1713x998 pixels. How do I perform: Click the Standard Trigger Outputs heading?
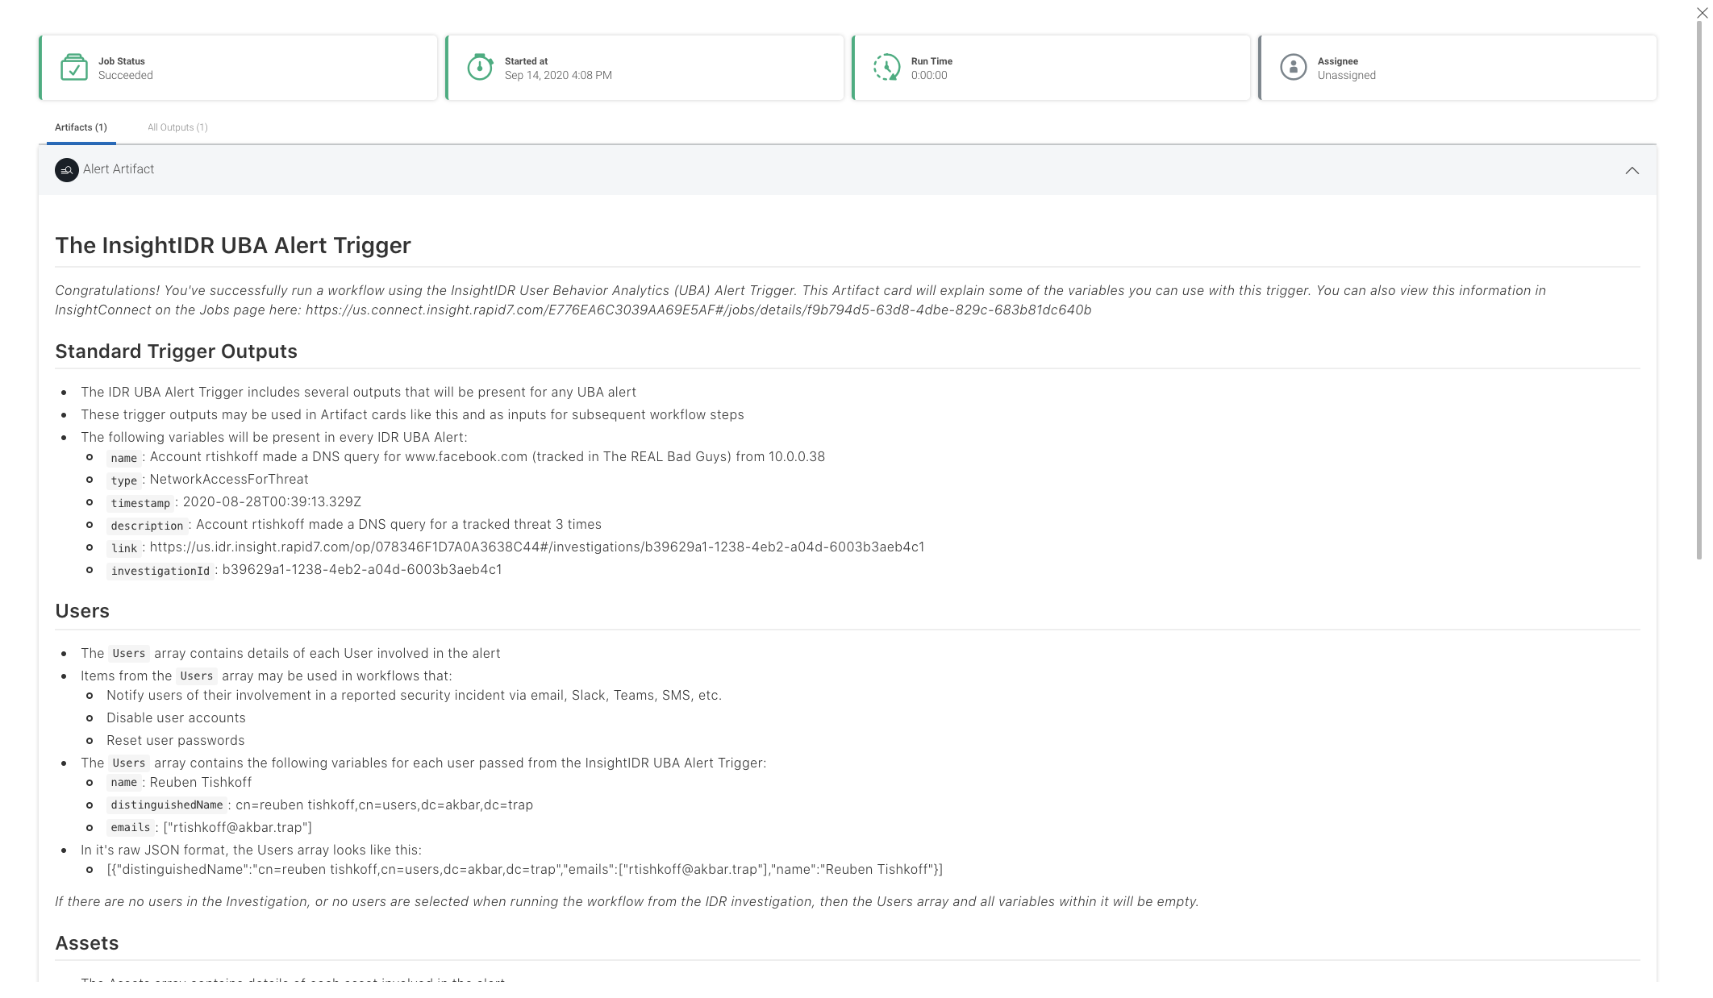[176, 351]
